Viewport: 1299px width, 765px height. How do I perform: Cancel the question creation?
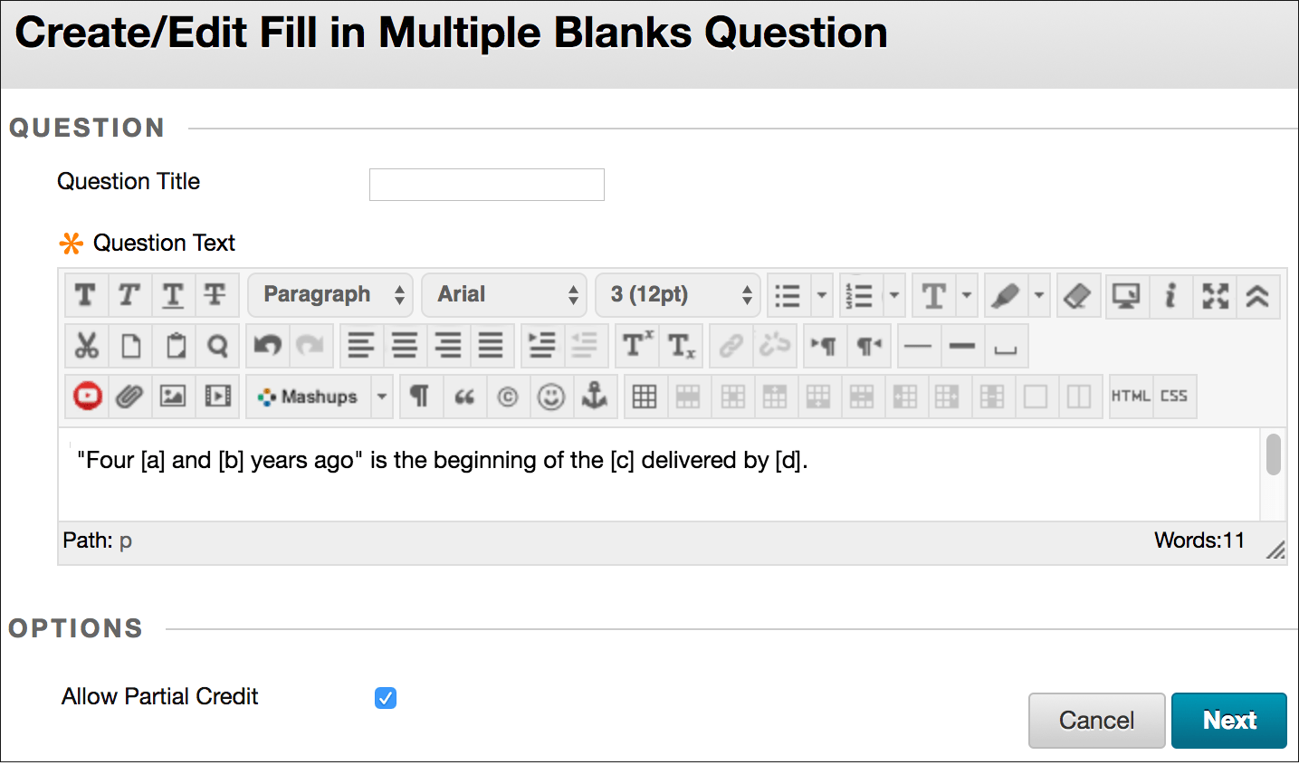(x=1096, y=720)
